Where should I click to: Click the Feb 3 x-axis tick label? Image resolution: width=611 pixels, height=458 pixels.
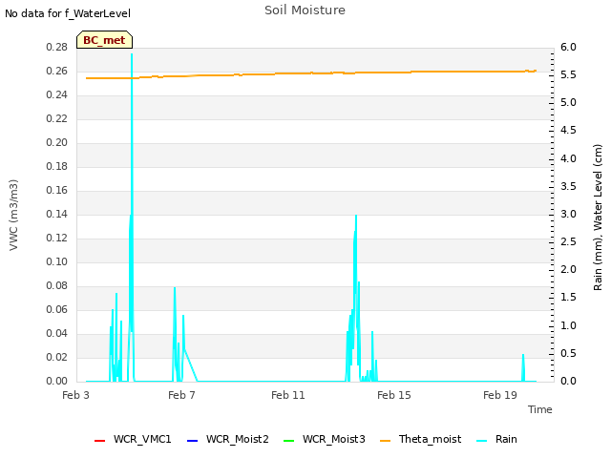(x=75, y=395)
